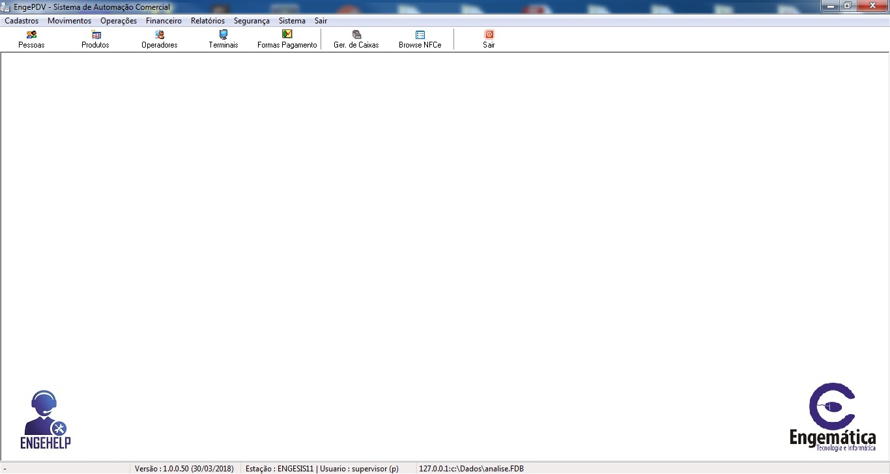Viewport: 890px width, 474px height.
Task: Open the Financeiro menu
Action: [x=164, y=21]
